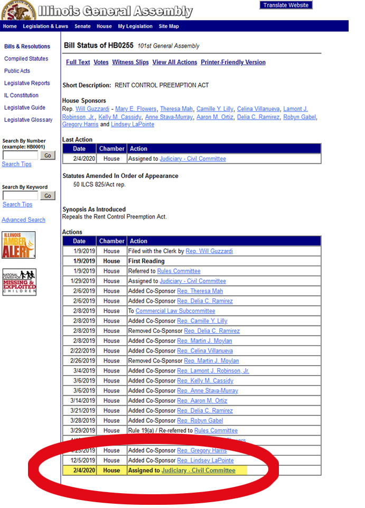This screenshot has height=508, width=365.
Task: Open Rep. Robyn Gabel in 3/28/2019 row
Action: click(200, 421)
